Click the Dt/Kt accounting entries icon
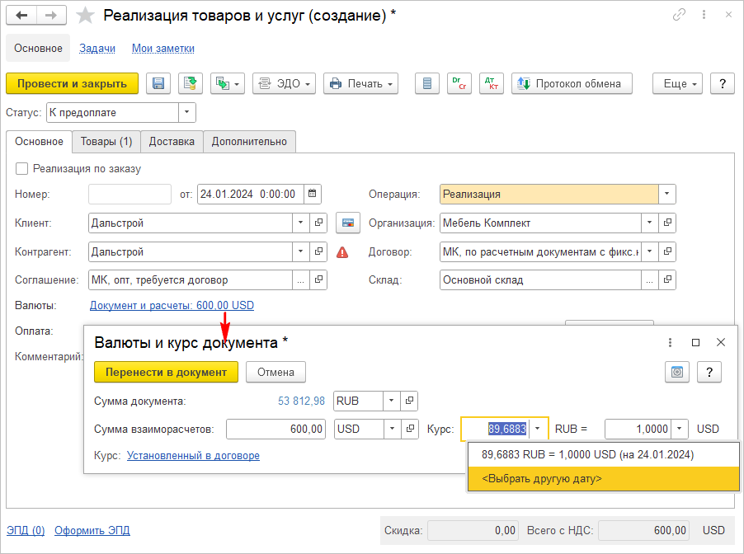744x554 pixels. [492, 83]
